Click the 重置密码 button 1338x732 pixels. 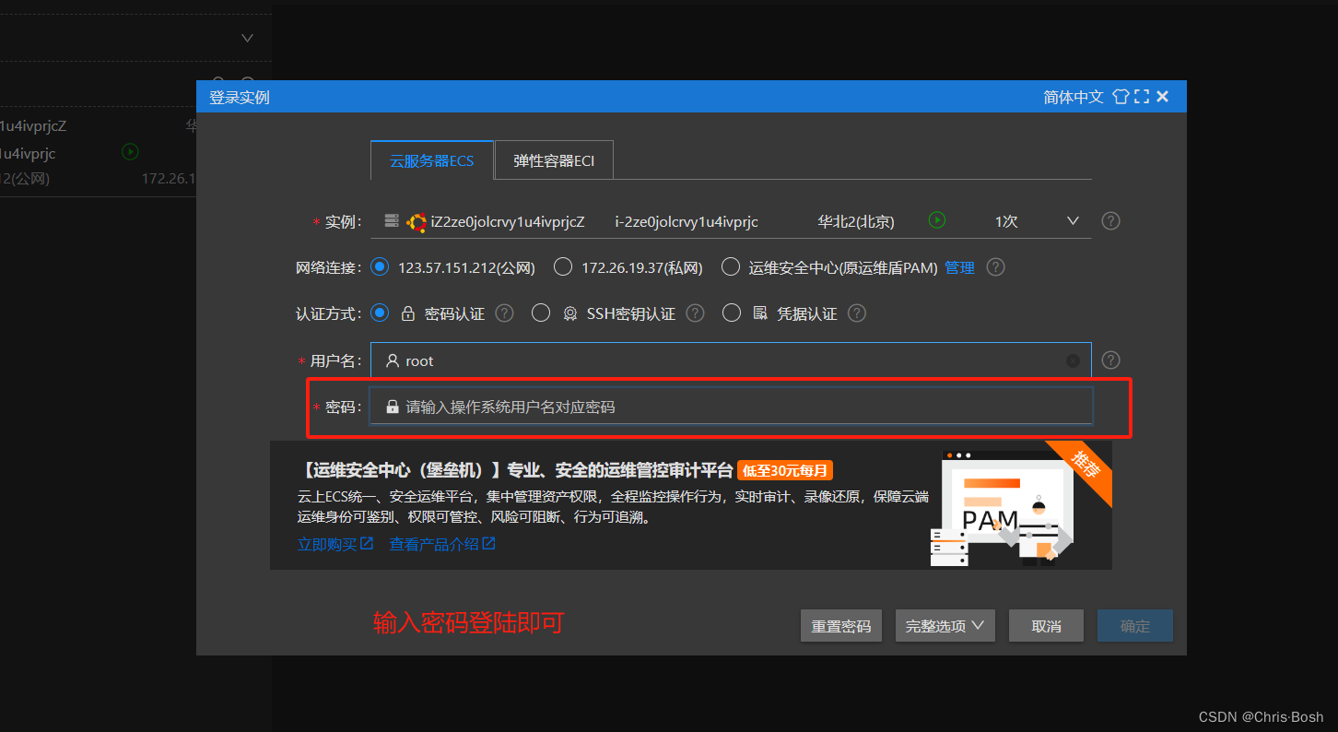(x=841, y=626)
